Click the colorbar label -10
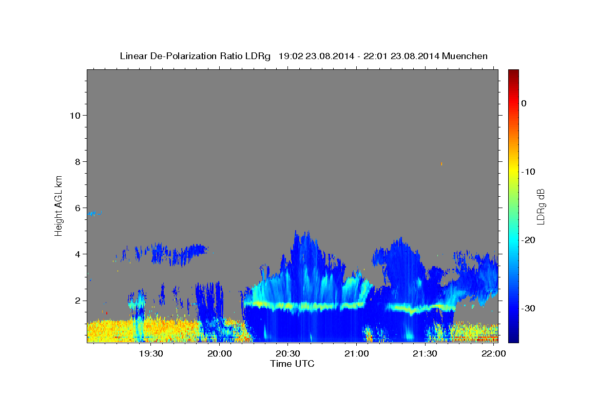This screenshot has width=616, height=411. [528, 172]
